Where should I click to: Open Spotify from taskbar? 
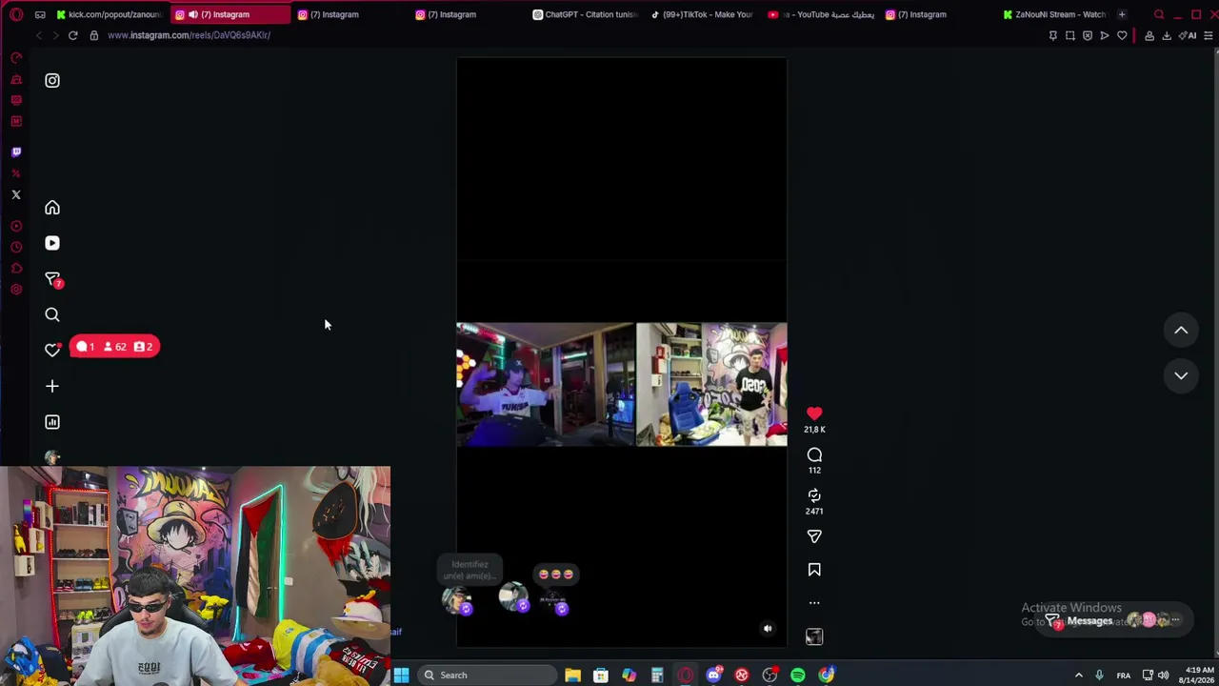[798, 676]
